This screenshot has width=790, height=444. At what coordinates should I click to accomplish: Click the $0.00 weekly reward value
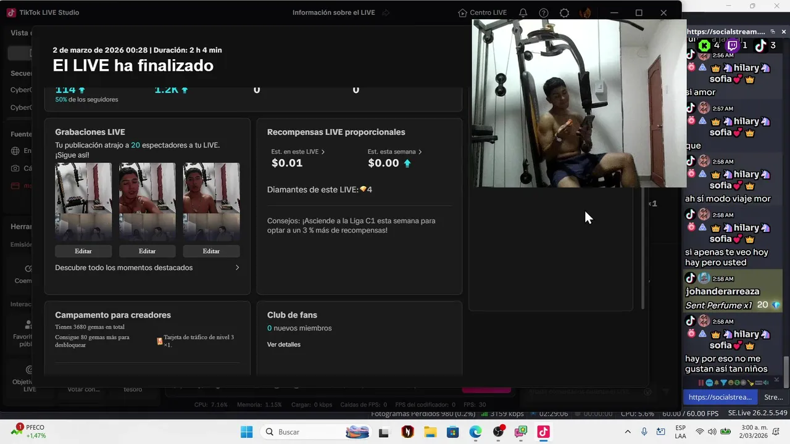(x=383, y=163)
